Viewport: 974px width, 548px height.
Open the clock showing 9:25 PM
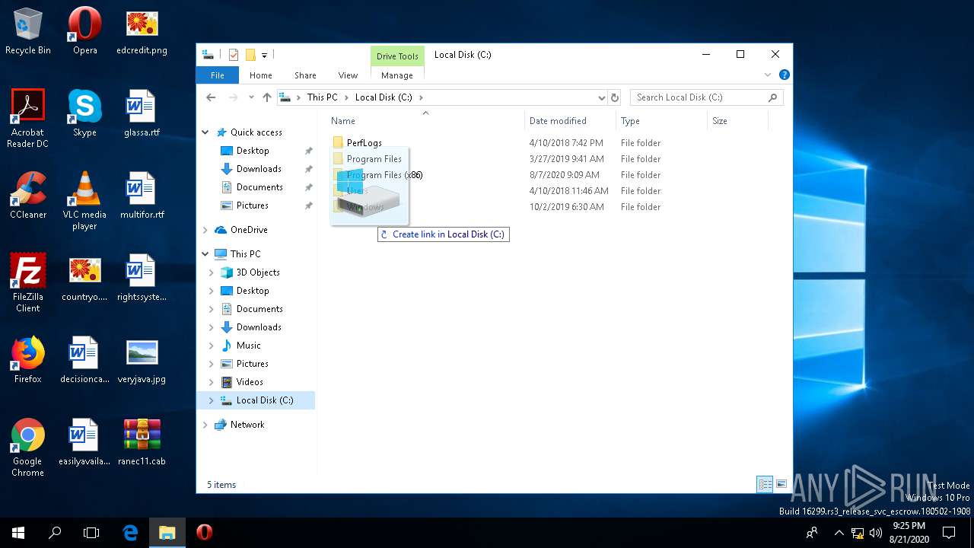pyautogui.click(x=909, y=533)
